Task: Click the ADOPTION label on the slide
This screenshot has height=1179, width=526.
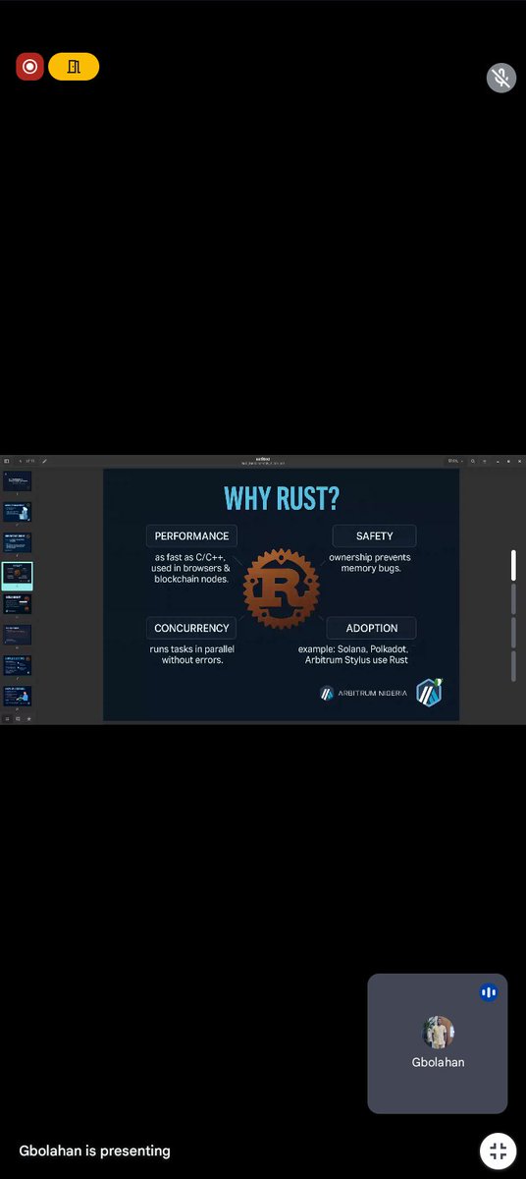Action: point(372,628)
